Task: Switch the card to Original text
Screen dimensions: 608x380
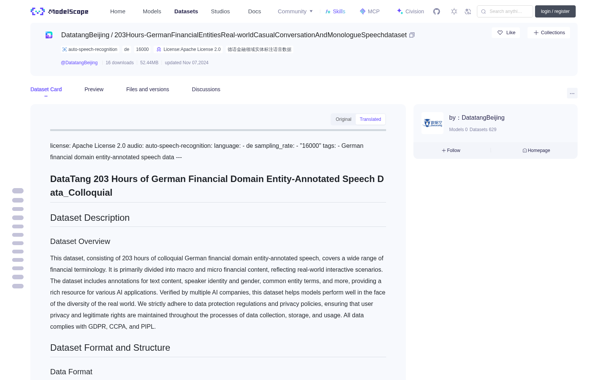Action: point(344,119)
